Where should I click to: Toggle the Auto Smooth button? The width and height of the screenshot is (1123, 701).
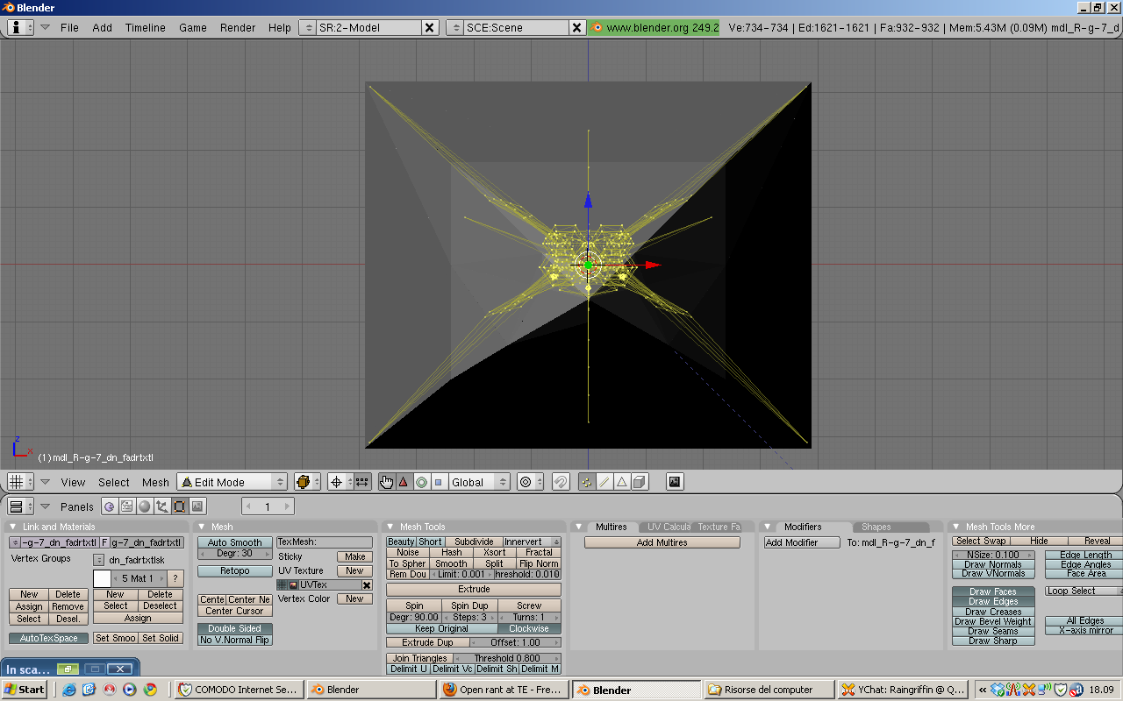(x=234, y=542)
